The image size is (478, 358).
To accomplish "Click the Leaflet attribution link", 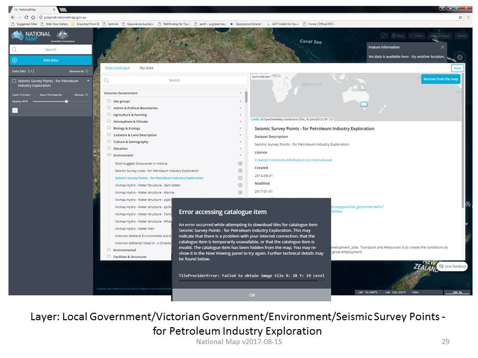I will click(x=255, y=119).
